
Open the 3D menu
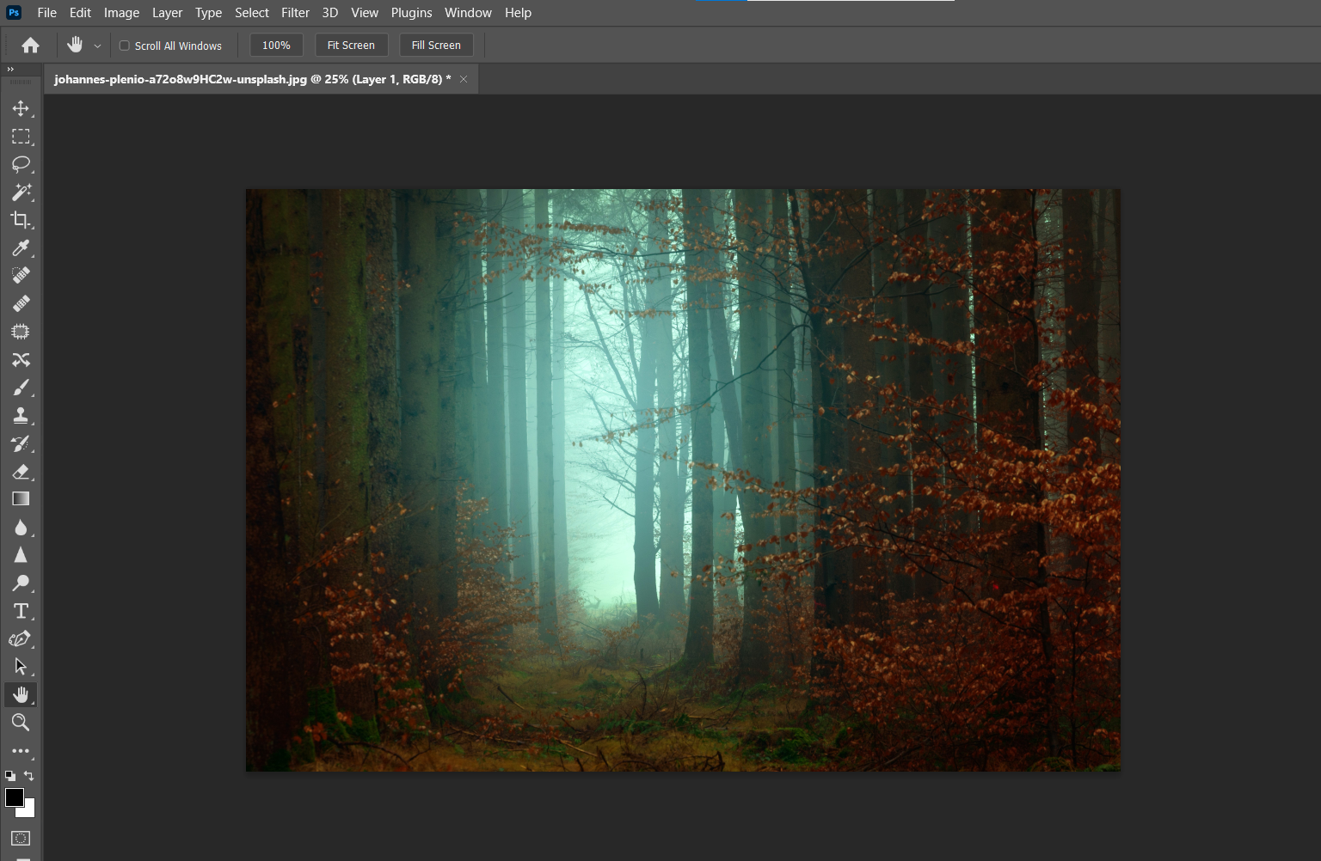[x=330, y=13]
